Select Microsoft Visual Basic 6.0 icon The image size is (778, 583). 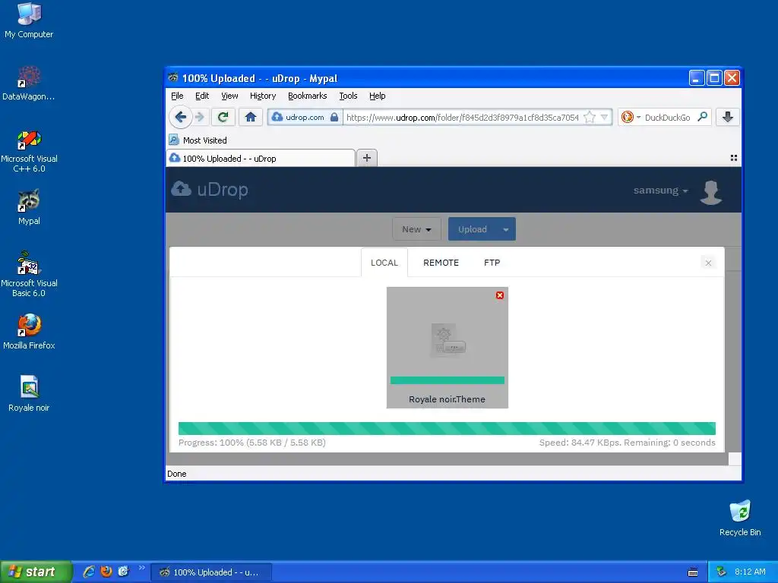29,274
